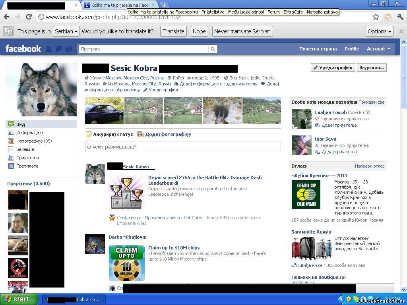Open the Chrome wrench menu
The image size is (407, 305).
400,17
